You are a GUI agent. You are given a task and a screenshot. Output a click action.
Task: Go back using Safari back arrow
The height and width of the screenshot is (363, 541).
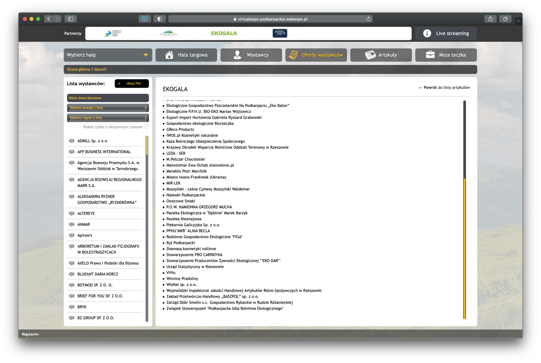tap(48, 19)
